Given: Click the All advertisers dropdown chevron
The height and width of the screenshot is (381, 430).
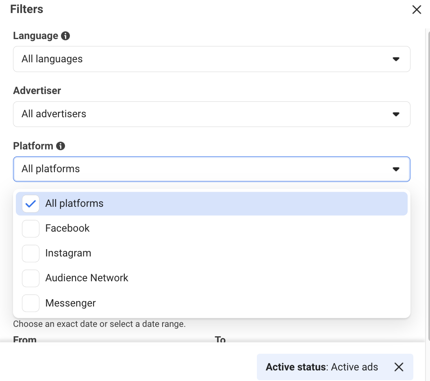Looking at the screenshot, I should (x=396, y=114).
